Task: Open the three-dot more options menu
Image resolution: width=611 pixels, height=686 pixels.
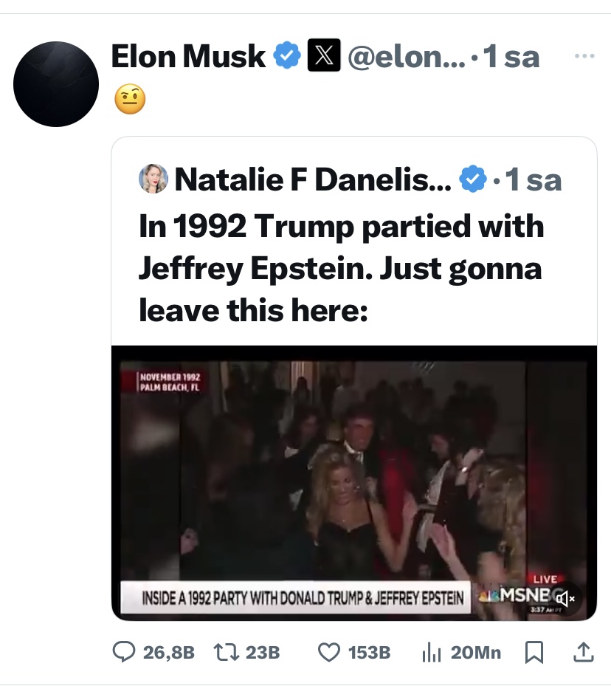Action: click(583, 57)
